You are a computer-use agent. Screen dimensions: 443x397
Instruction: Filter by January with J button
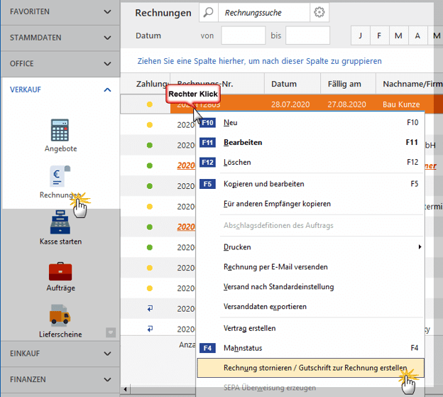point(361,36)
